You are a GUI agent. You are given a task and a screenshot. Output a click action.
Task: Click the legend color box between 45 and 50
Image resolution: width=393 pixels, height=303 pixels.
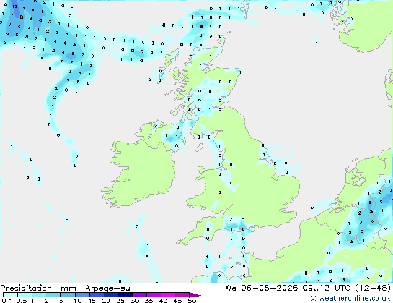[182, 295]
